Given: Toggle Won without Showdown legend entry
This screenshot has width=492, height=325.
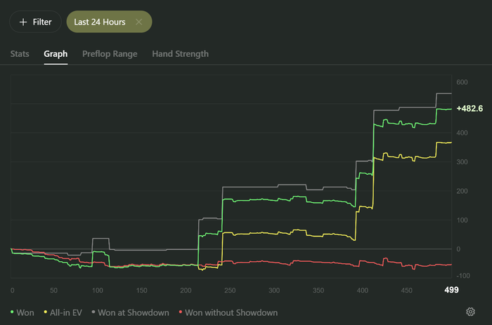Looking at the screenshot, I should click(x=231, y=312).
